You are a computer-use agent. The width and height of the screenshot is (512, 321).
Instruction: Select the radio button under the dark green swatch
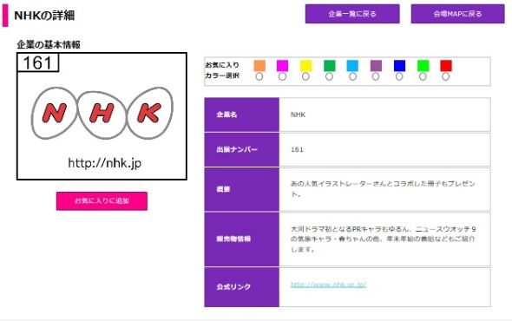point(329,76)
